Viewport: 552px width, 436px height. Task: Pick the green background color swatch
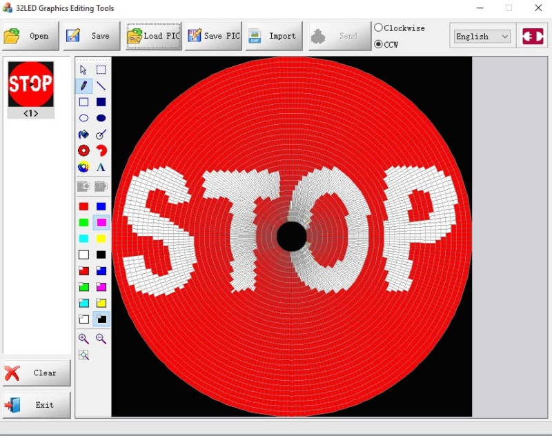point(83,287)
